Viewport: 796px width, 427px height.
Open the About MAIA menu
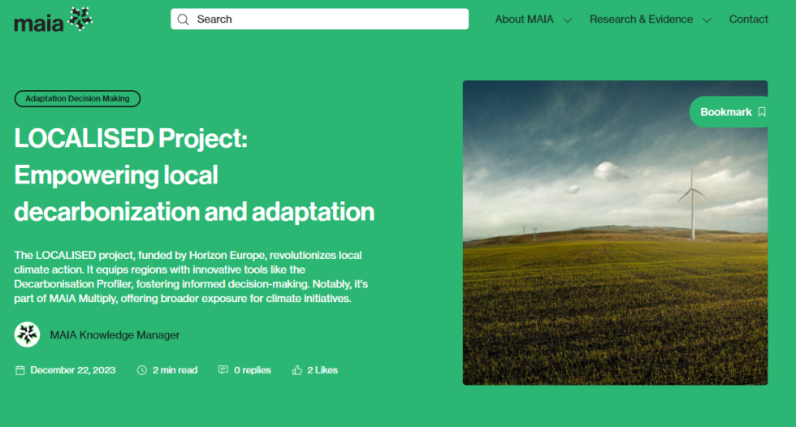[524, 19]
